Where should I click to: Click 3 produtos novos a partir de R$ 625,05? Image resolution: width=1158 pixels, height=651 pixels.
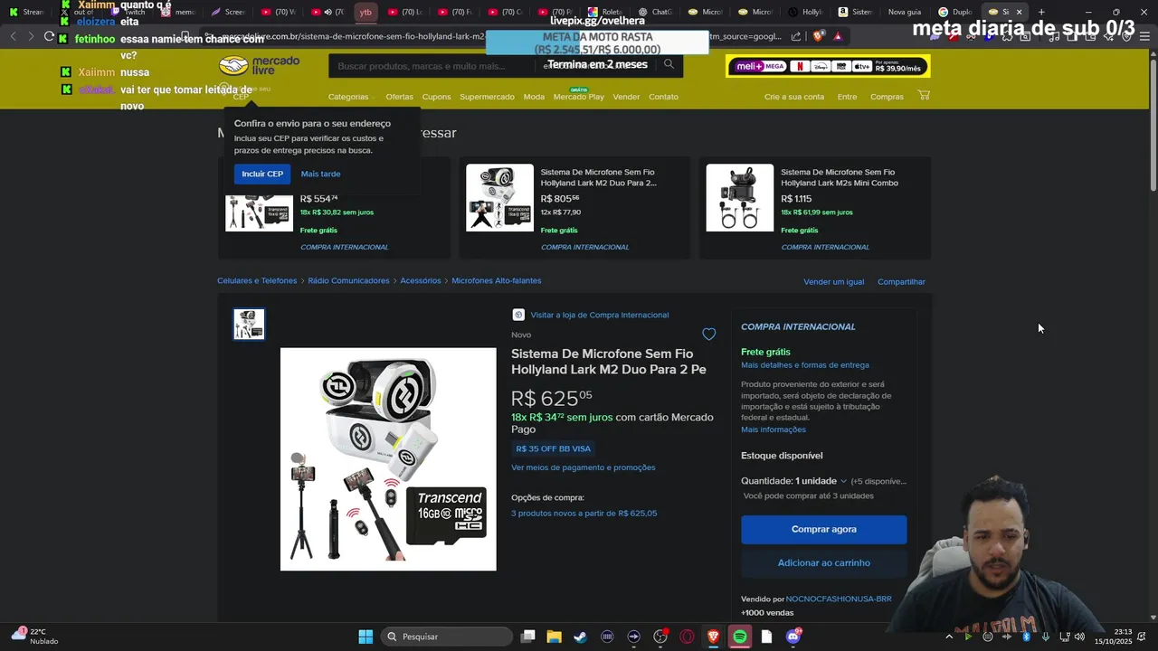(x=584, y=513)
